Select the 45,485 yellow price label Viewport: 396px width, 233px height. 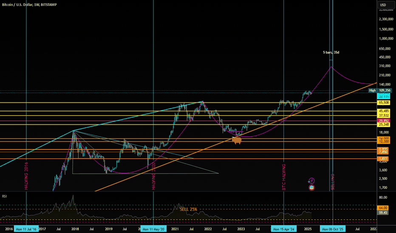click(x=384, y=111)
